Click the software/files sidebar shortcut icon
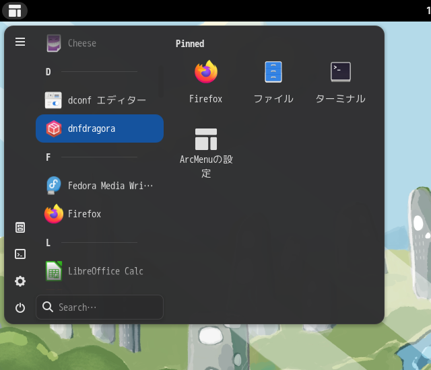The image size is (431, 370). pos(20,227)
